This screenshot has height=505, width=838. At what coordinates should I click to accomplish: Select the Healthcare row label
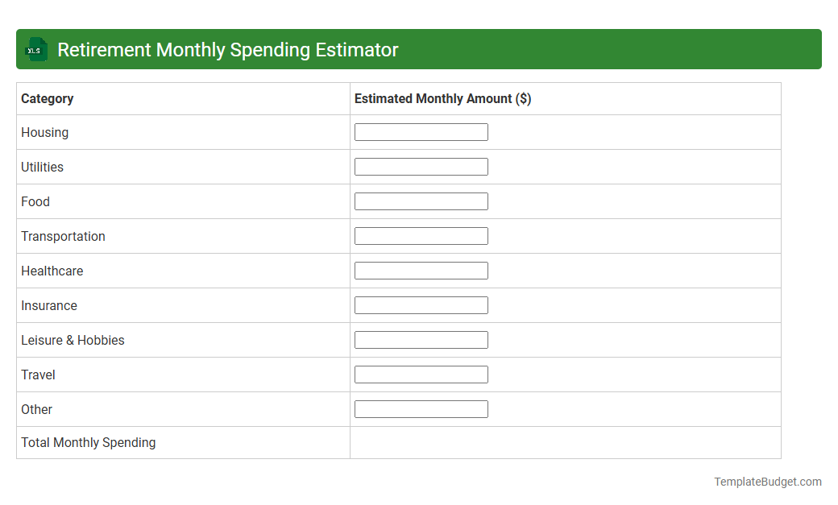click(x=52, y=271)
